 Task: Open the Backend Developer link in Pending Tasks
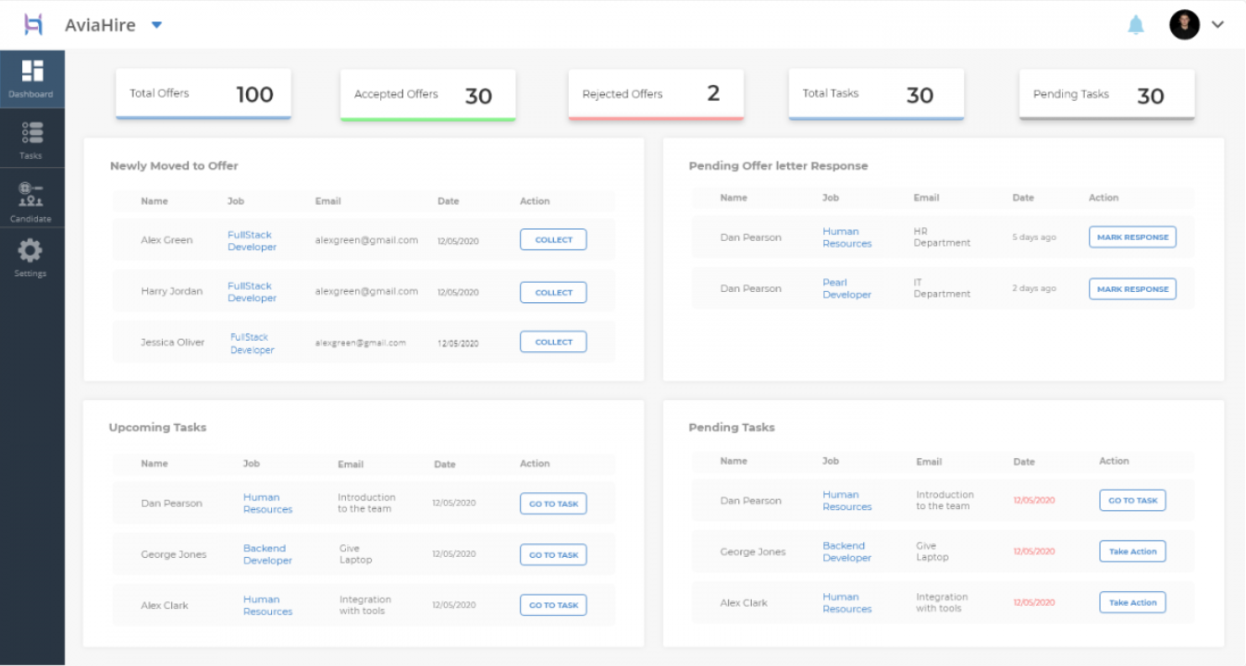pos(847,551)
